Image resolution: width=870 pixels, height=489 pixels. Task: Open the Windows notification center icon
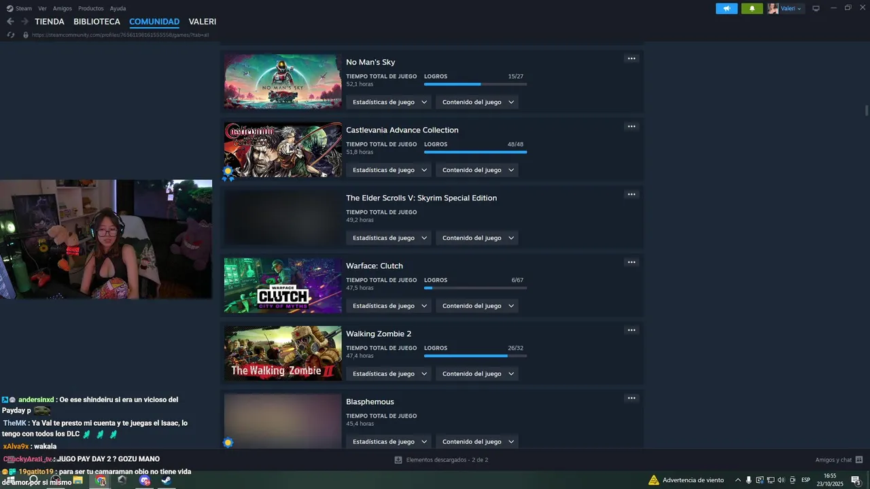click(x=856, y=480)
